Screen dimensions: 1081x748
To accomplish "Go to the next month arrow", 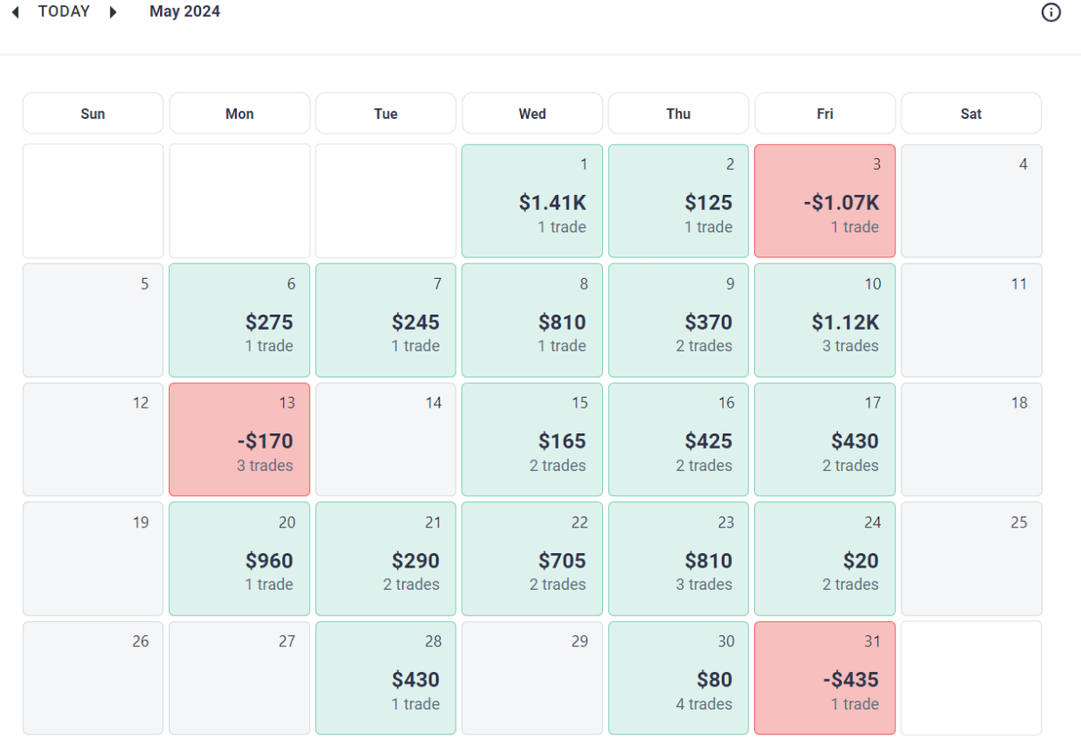I will coord(113,13).
